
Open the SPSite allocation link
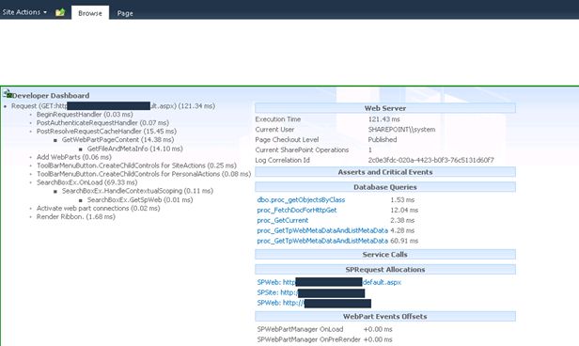tap(311, 292)
